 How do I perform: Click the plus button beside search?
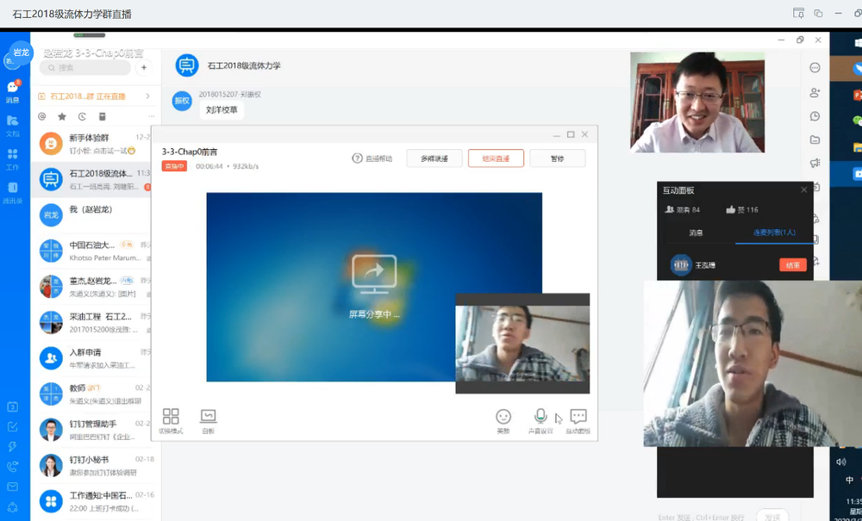(144, 67)
